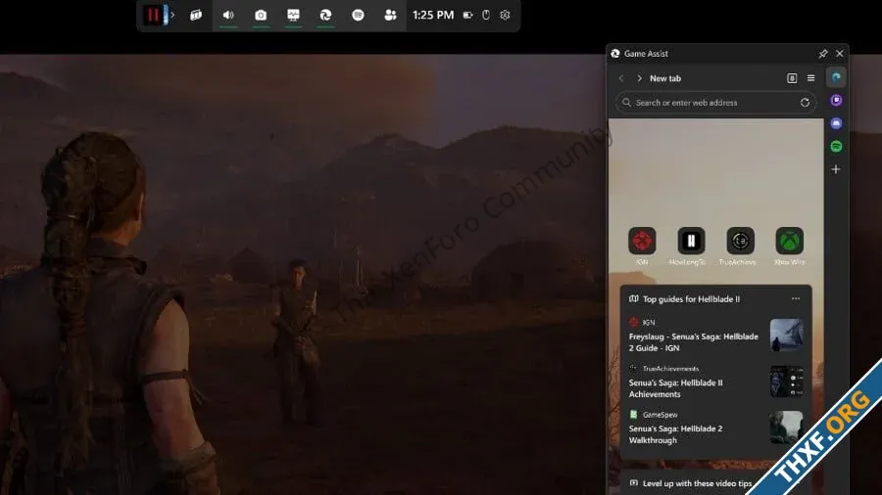This screenshot has width=882, height=495.
Task: Click the mouse click-through icon
Action: coord(486,15)
